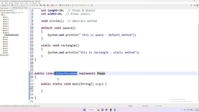
Task: Click the Smart Insert status bar entry
Action: click(x=145, y=106)
